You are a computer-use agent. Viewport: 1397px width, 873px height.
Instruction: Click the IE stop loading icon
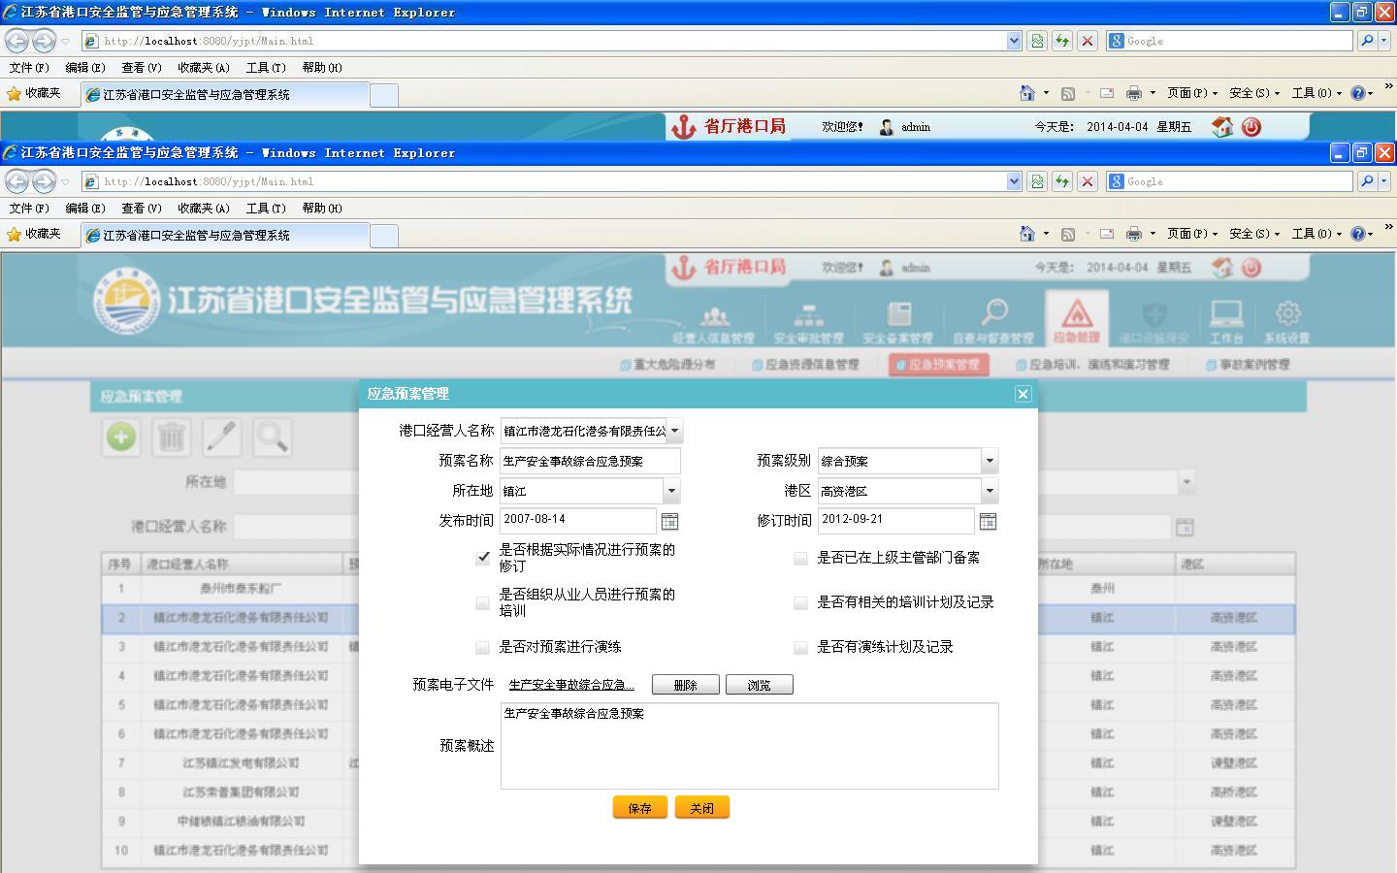(1088, 181)
